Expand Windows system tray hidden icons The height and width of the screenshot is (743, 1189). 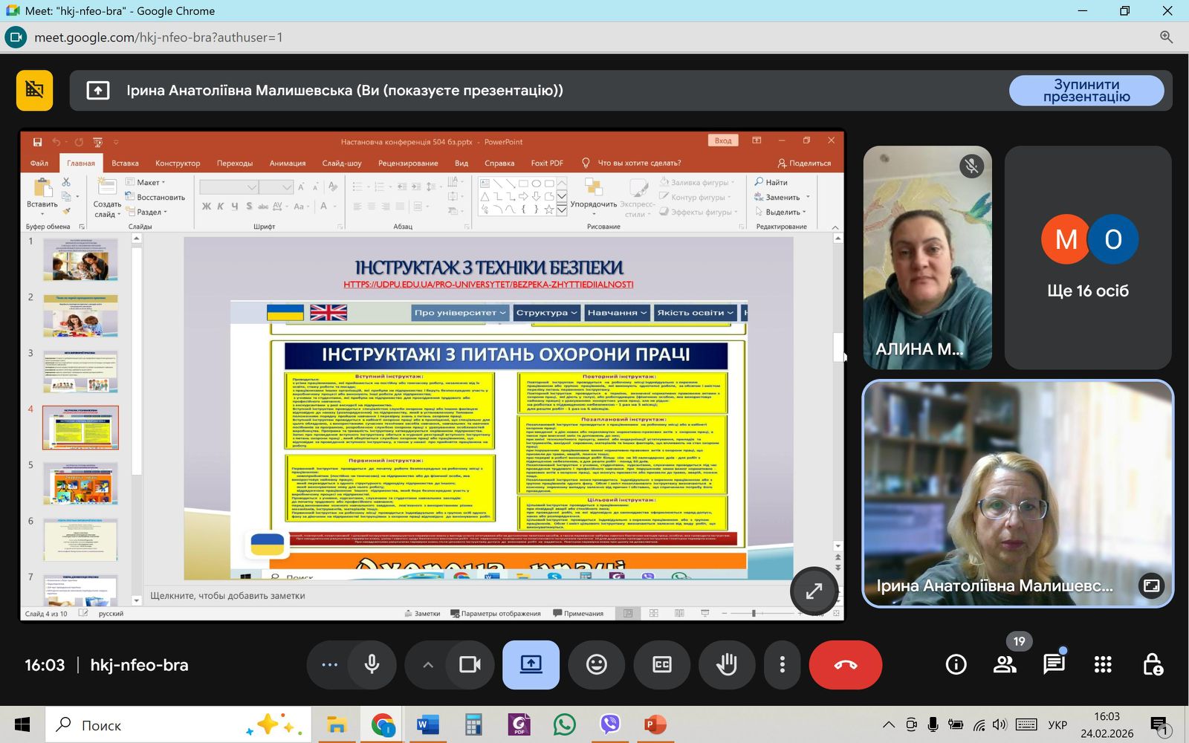pos(888,724)
